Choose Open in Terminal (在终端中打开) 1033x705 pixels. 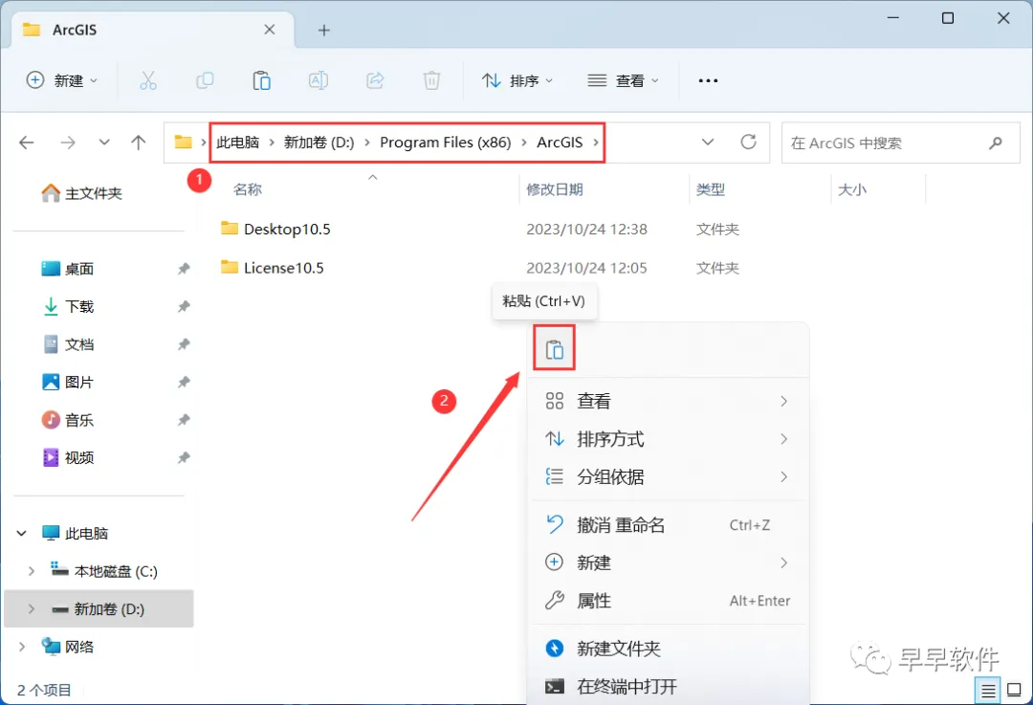(x=668, y=687)
